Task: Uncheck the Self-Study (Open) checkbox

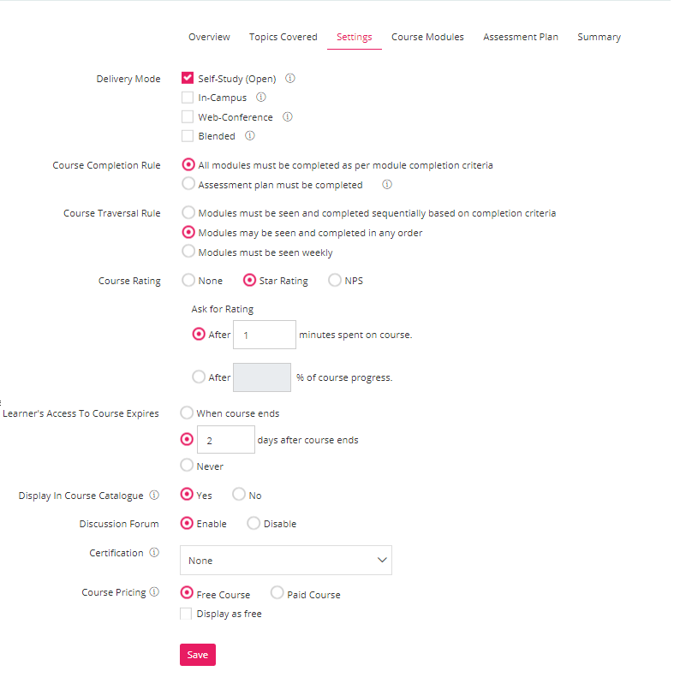Action: [x=188, y=78]
